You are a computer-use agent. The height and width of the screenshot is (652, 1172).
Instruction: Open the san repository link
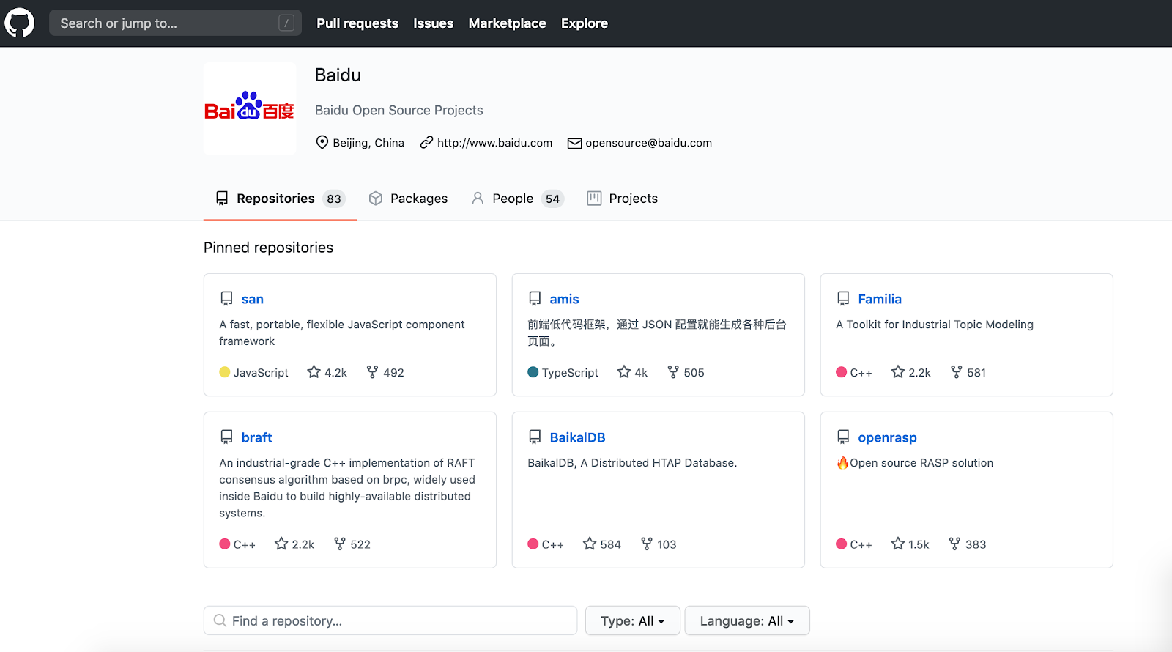253,299
